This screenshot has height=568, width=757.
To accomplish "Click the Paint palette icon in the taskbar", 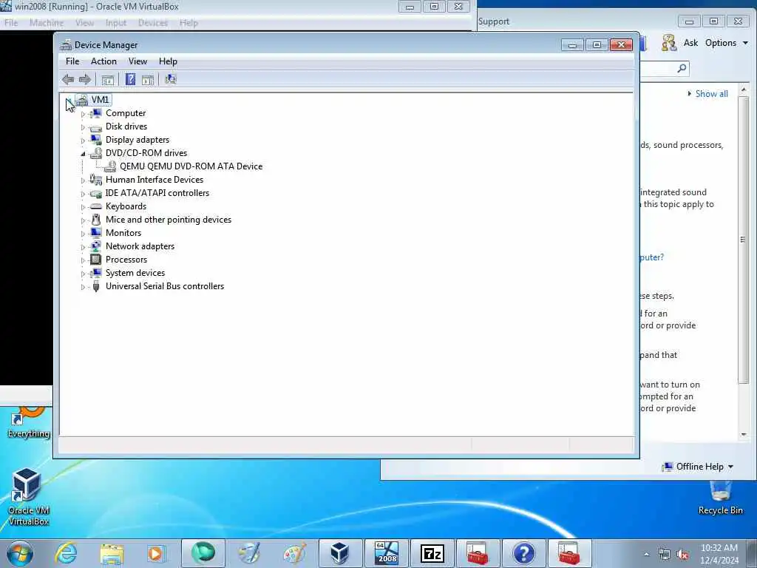I will coord(294,553).
